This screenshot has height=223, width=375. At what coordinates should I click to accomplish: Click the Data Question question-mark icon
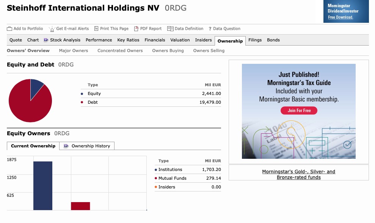tap(210, 29)
